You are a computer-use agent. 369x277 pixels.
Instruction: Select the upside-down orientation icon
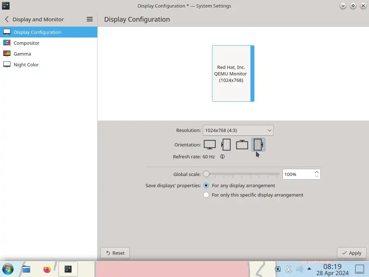coord(242,145)
